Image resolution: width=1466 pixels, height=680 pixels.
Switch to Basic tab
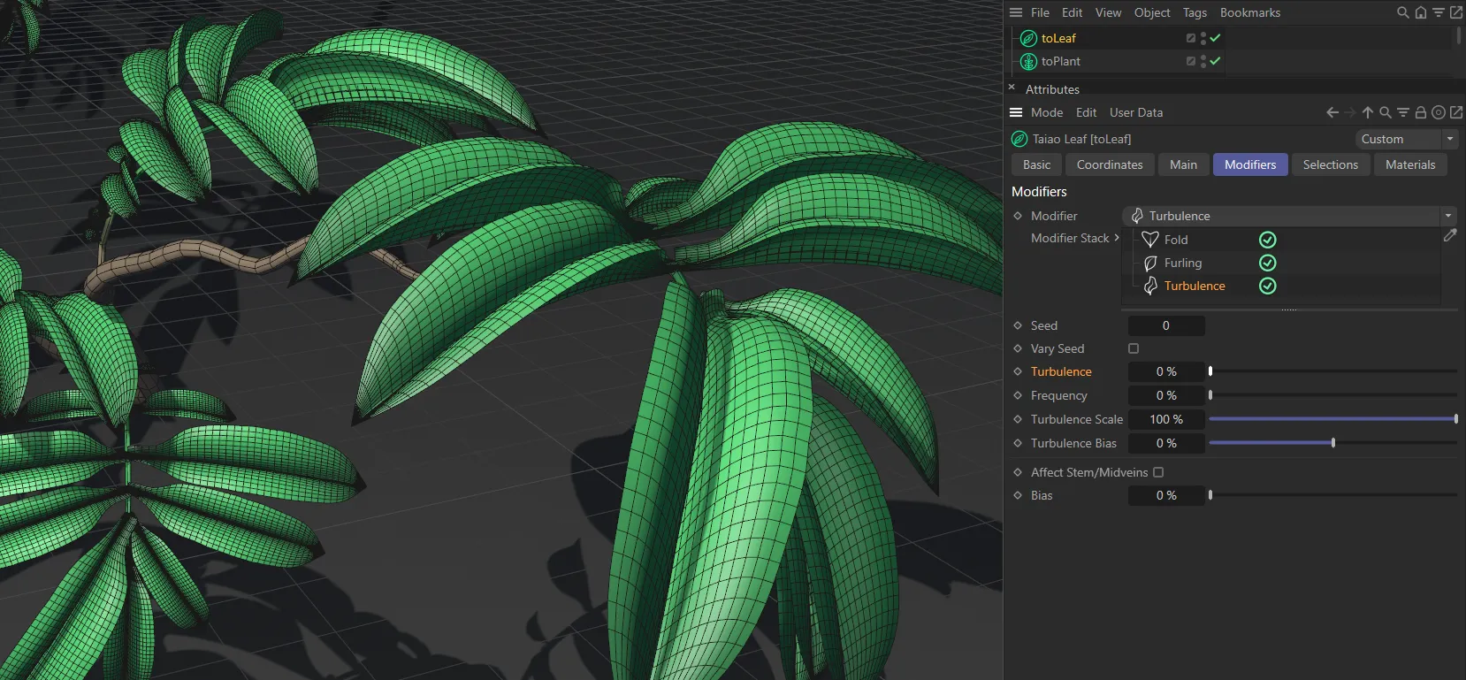click(x=1036, y=164)
